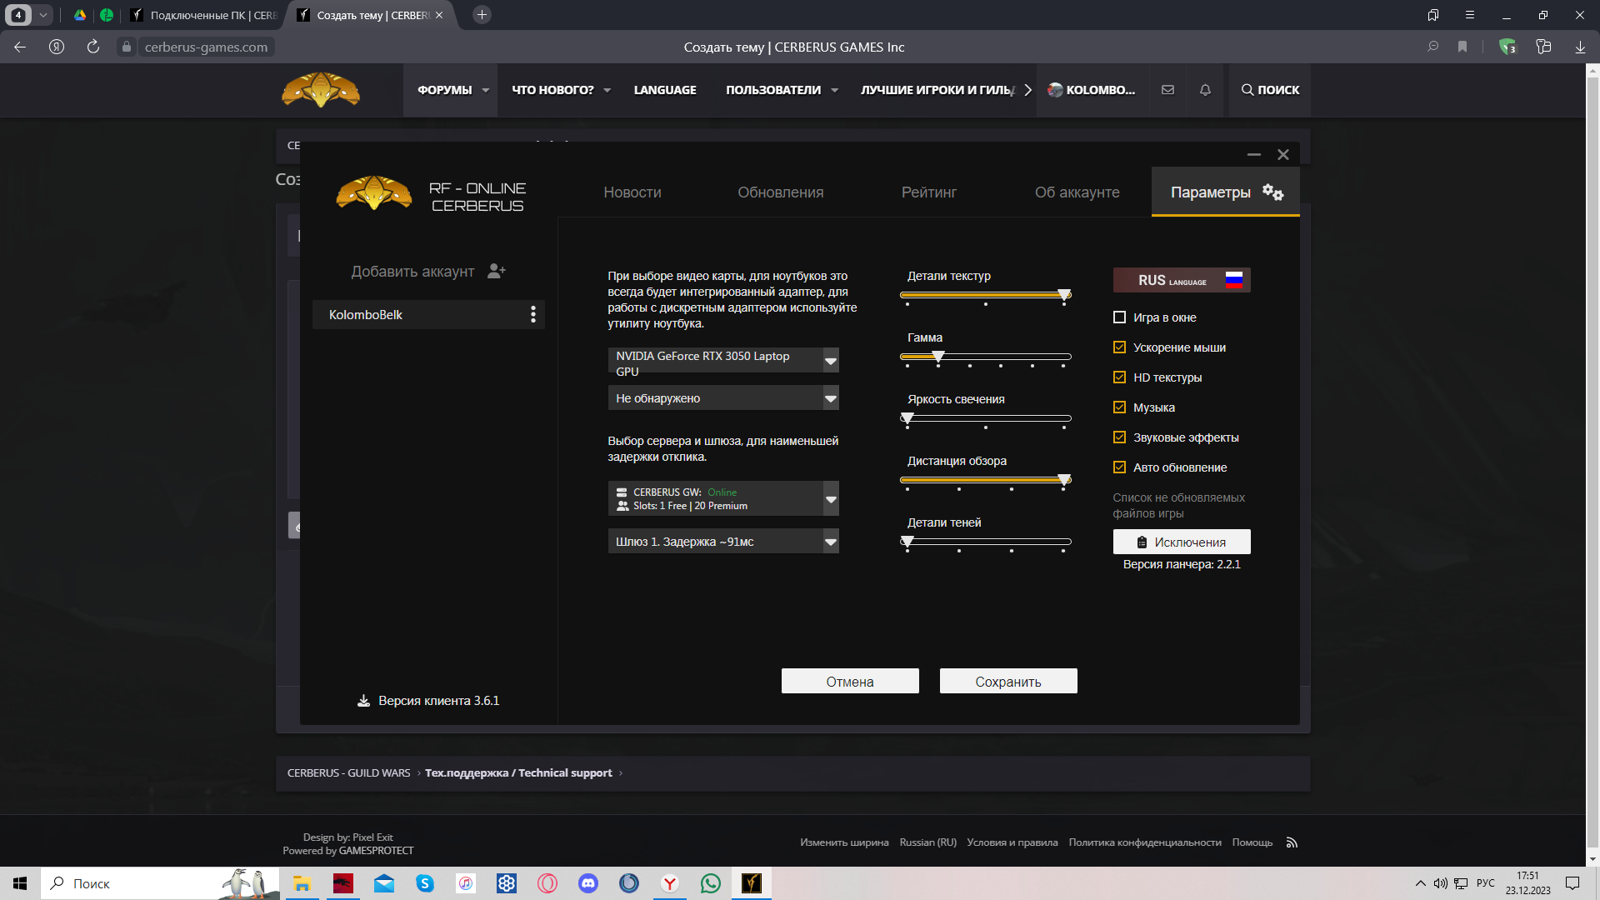Open Skype from the taskbar

point(425,883)
